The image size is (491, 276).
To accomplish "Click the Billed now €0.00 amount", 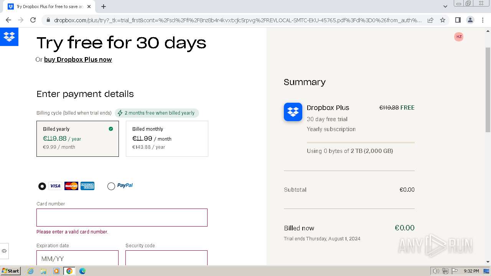I will (405, 228).
